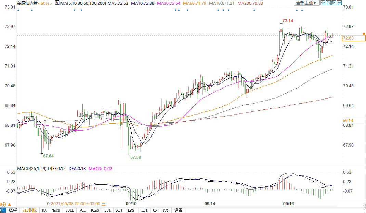Select the RSI indicator tab
Screen dimensions: 366x213
tap(144, 210)
